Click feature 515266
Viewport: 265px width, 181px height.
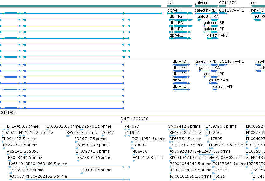[213, 132]
